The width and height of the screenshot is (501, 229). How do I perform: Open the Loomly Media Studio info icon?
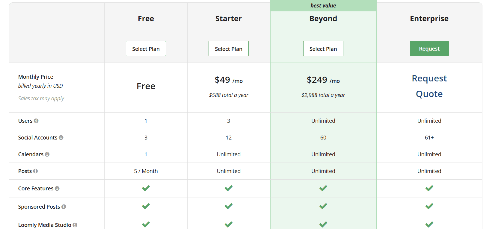tap(75, 225)
